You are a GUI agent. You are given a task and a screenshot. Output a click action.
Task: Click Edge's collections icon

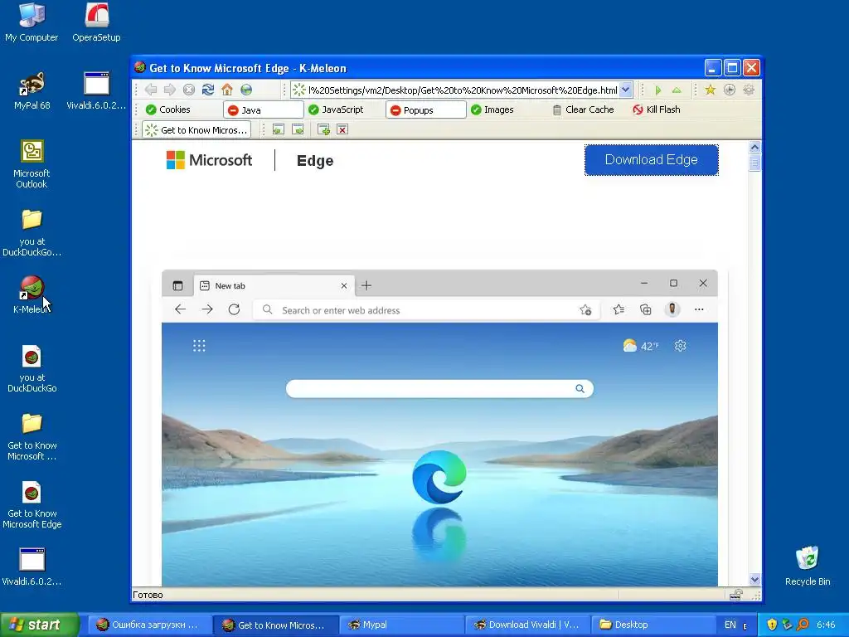[645, 309]
